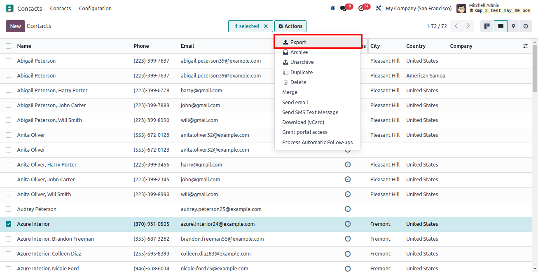The width and height of the screenshot is (538, 272).
Task: Choose Archive from Actions menu
Action: [x=318, y=52]
